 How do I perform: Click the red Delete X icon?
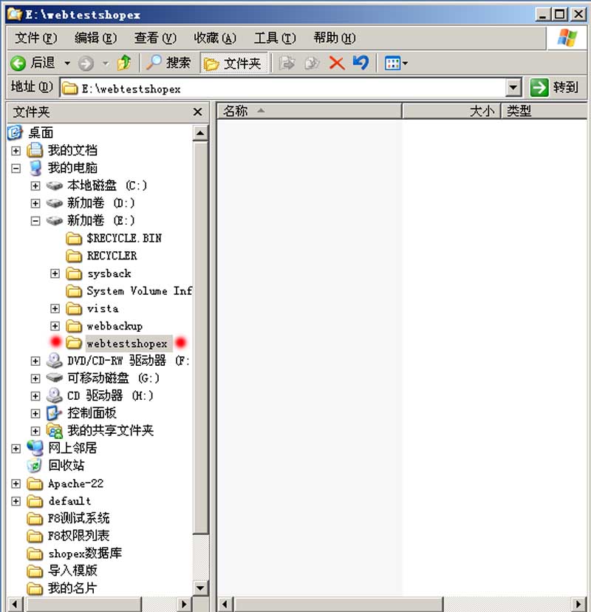[x=337, y=64]
